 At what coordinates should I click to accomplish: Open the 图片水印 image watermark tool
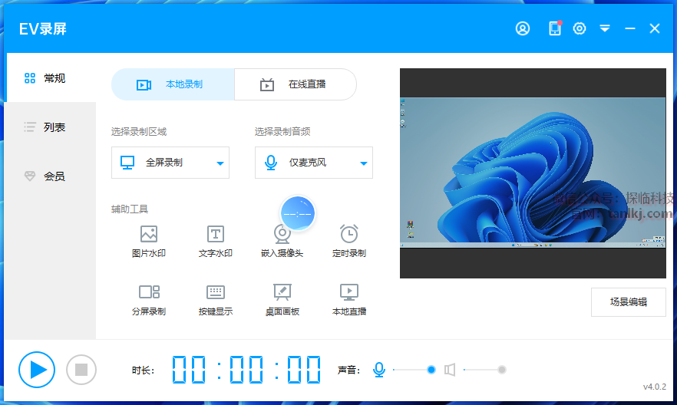pyautogui.click(x=149, y=234)
